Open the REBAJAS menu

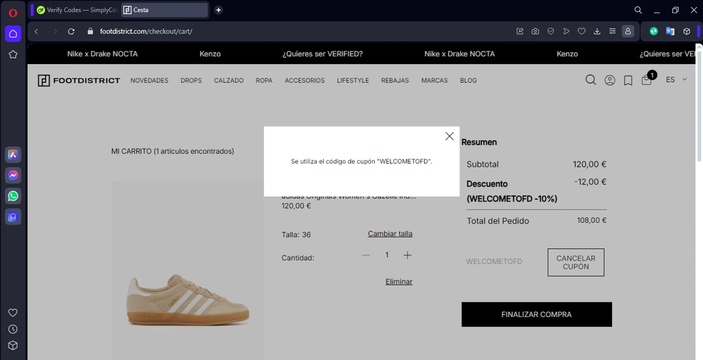395,81
